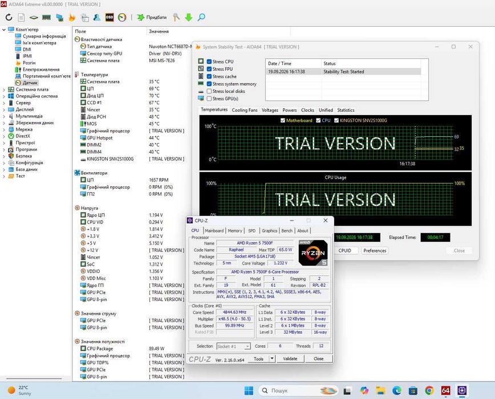Open Preferences in stability test
The height and width of the screenshot is (399, 495).
pos(375,250)
